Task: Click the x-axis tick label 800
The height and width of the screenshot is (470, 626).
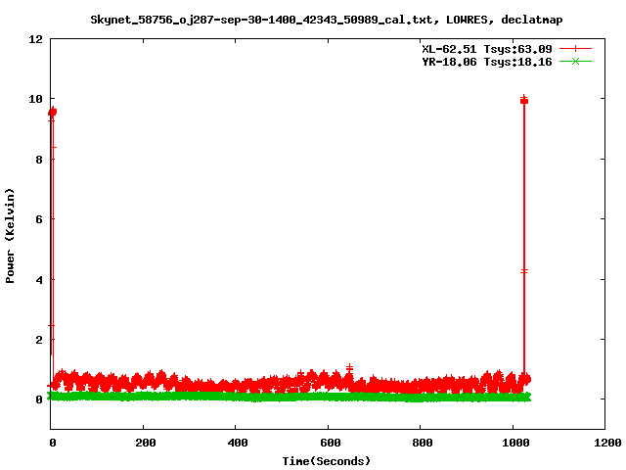Action: [422, 443]
